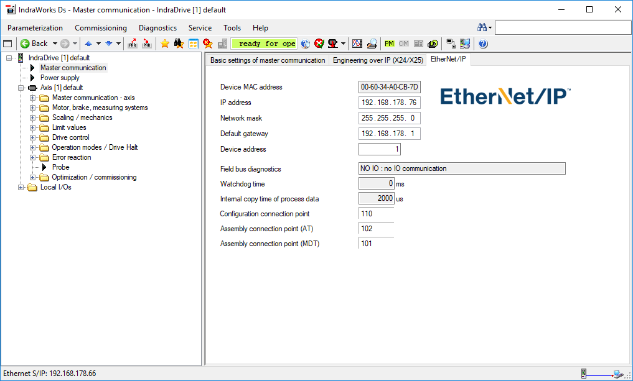The height and width of the screenshot is (381, 633).
Task: Click the magnifier over drive icon
Action: [x=372, y=44]
